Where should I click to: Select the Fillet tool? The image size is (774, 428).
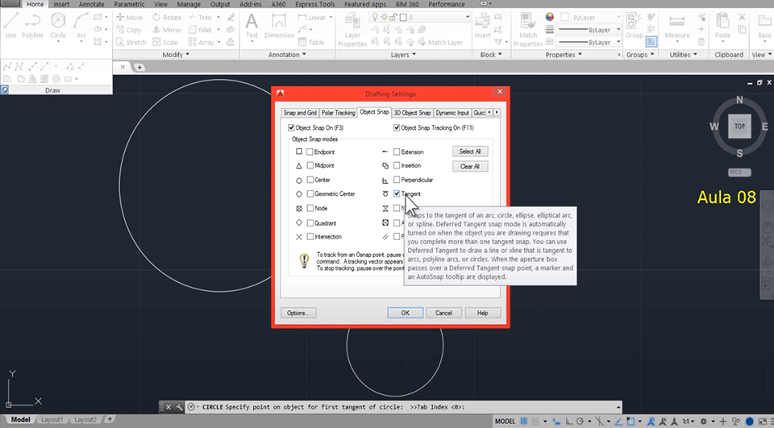pyautogui.click(x=201, y=30)
